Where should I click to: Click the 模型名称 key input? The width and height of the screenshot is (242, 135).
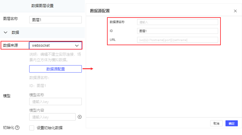(55, 101)
